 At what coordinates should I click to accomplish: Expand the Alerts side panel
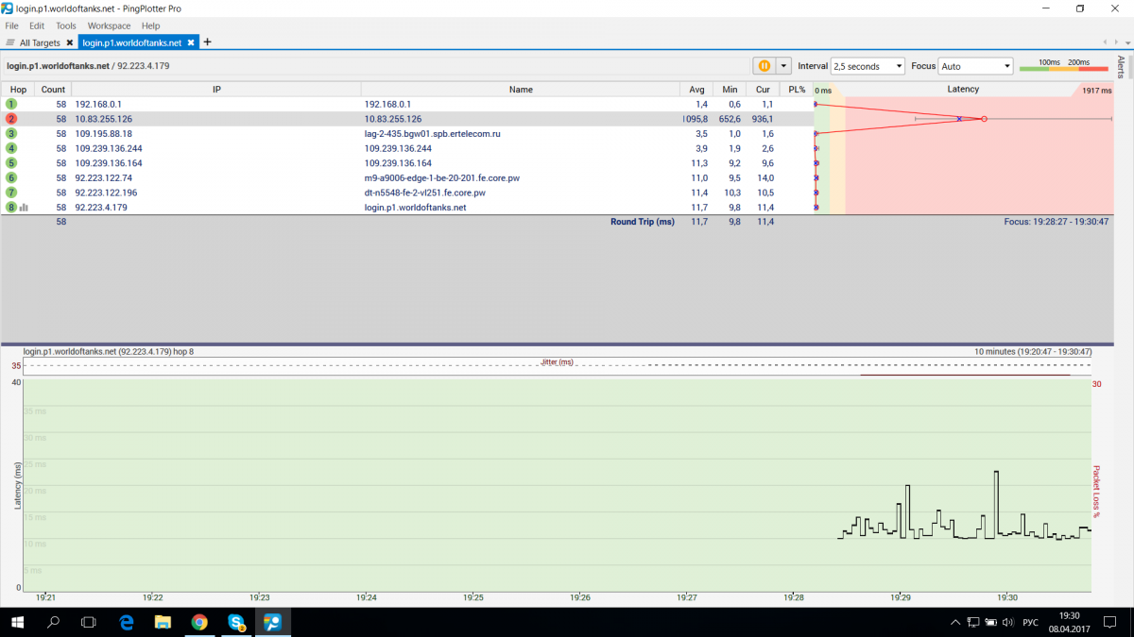pyautogui.click(x=1121, y=66)
